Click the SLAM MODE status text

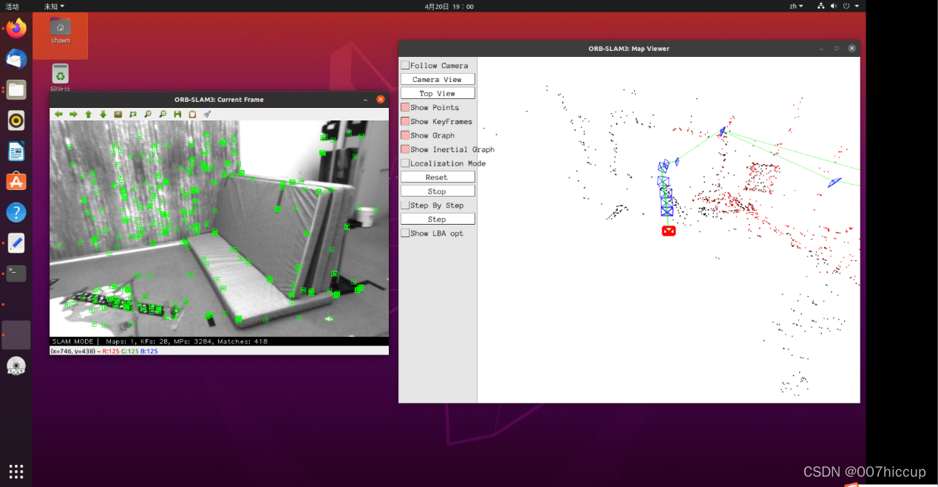coord(72,341)
